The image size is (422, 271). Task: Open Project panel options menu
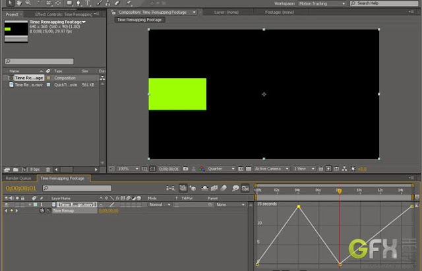[97, 14]
